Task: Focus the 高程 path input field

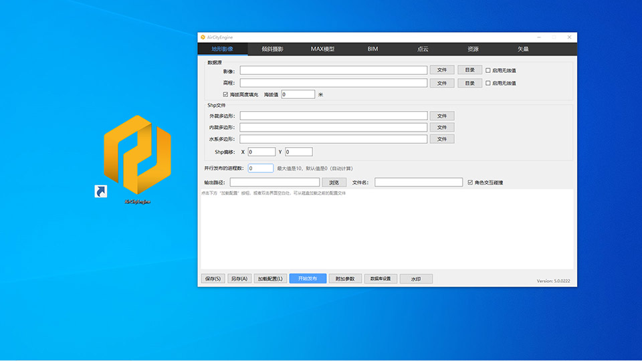Action: click(334, 83)
